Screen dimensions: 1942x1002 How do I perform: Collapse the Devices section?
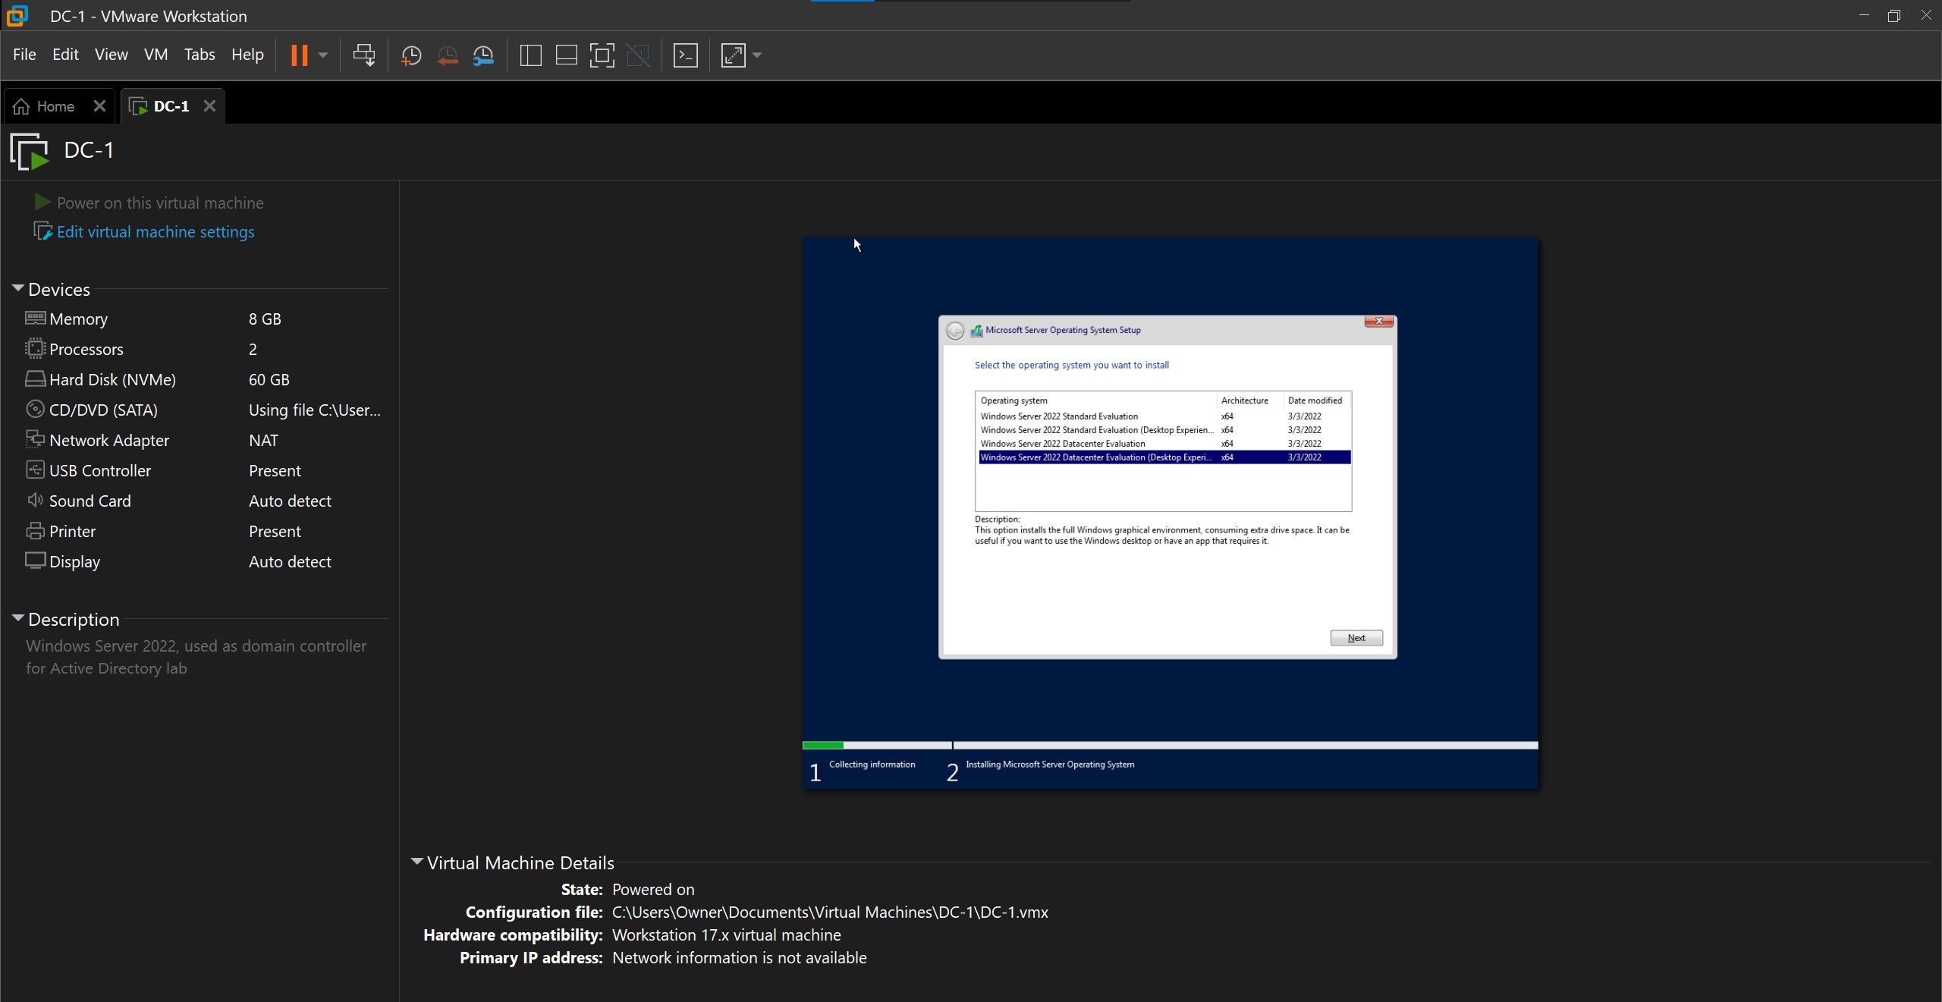pos(18,288)
